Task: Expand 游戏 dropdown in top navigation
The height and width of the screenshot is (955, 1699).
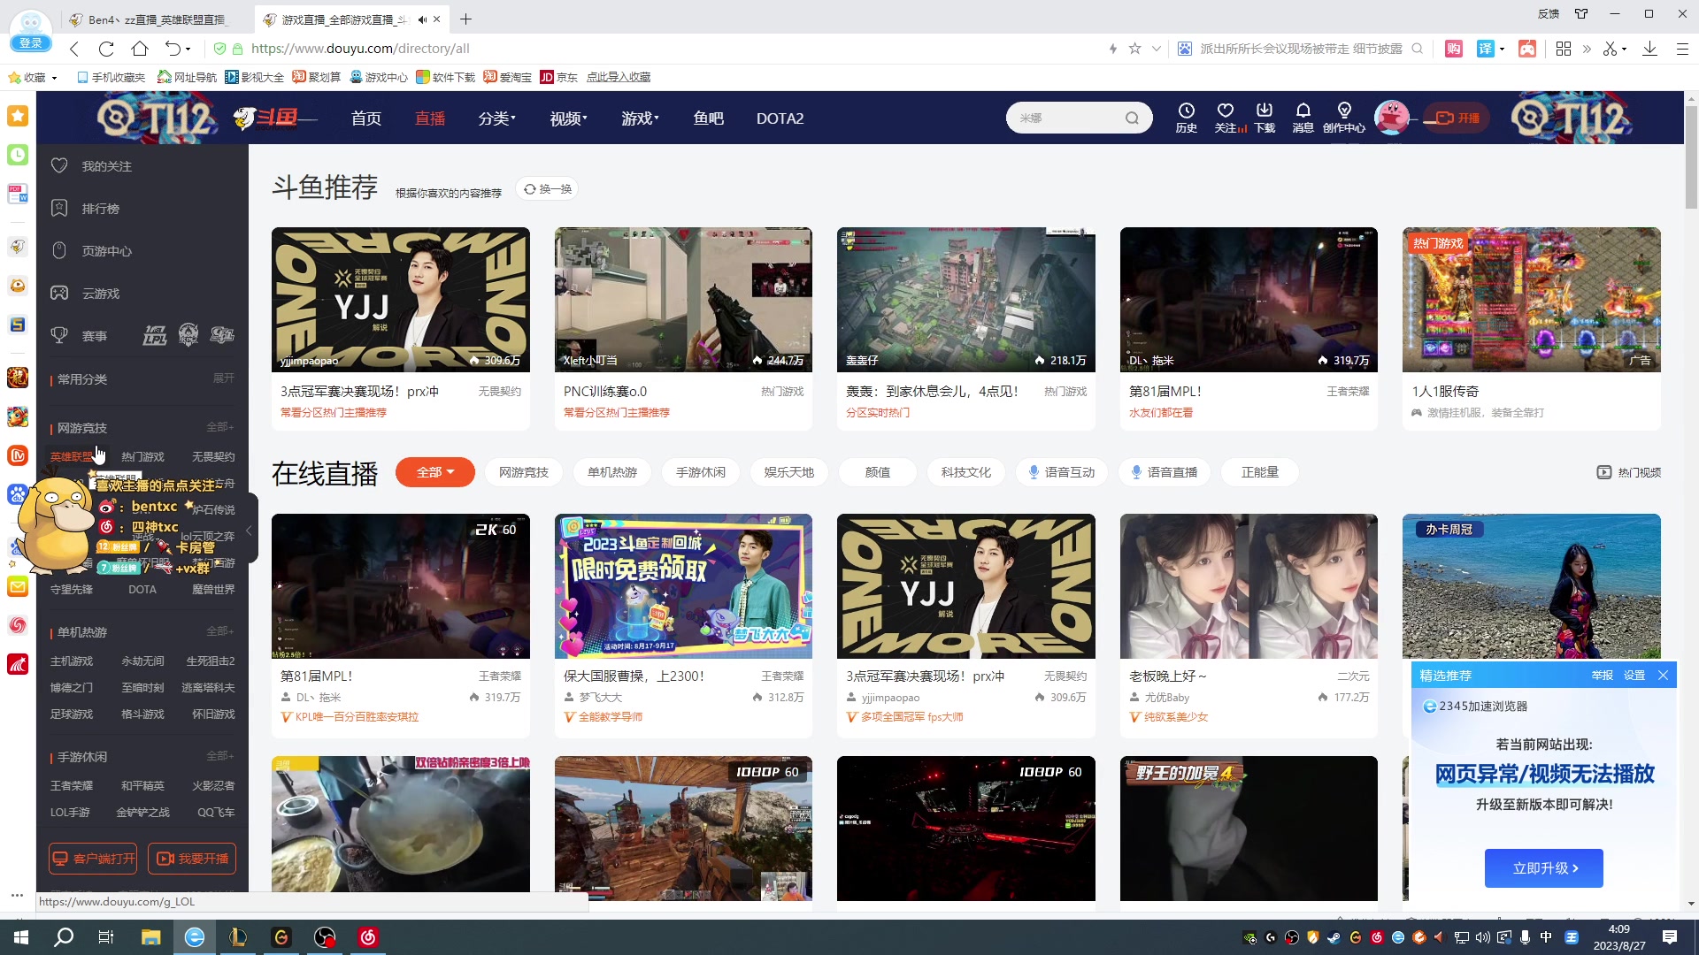Action: pyautogui.click(x=640, y=118)
